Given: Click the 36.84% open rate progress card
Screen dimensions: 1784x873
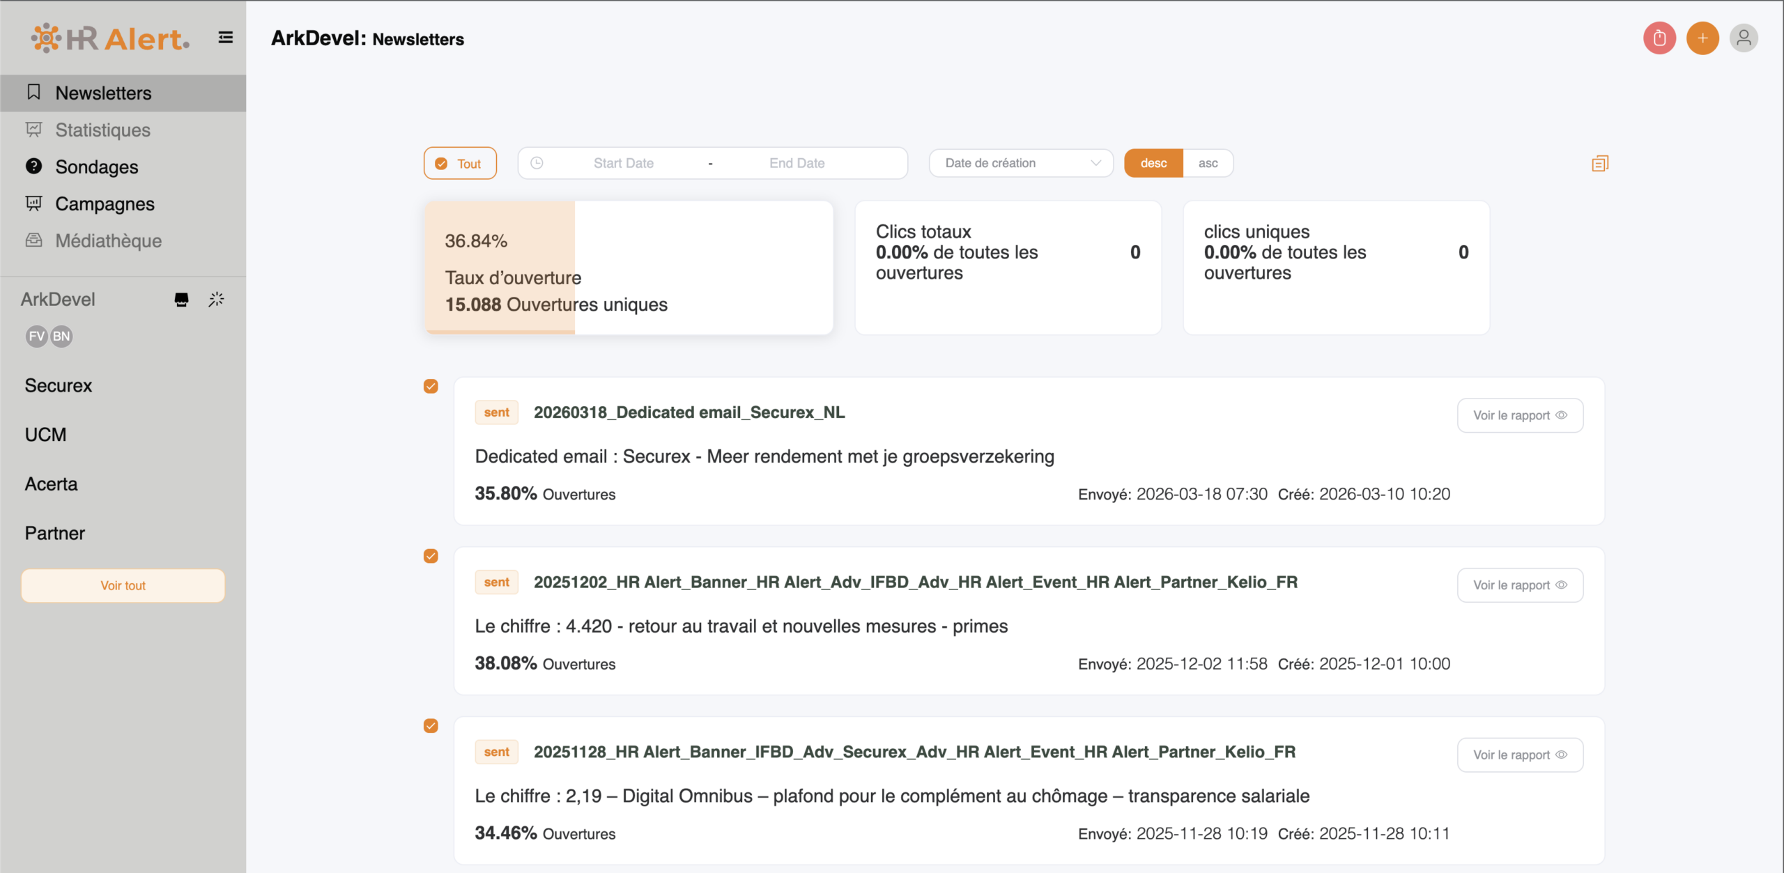Looking at the screenshot, I should tap(629, 268).
